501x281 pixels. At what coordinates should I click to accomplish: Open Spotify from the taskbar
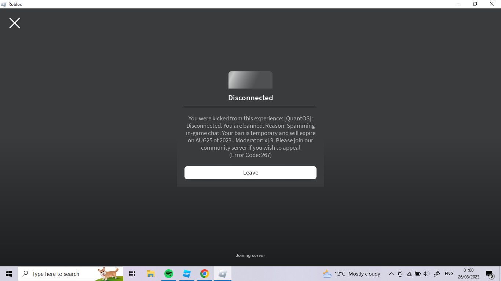[169, 274]
